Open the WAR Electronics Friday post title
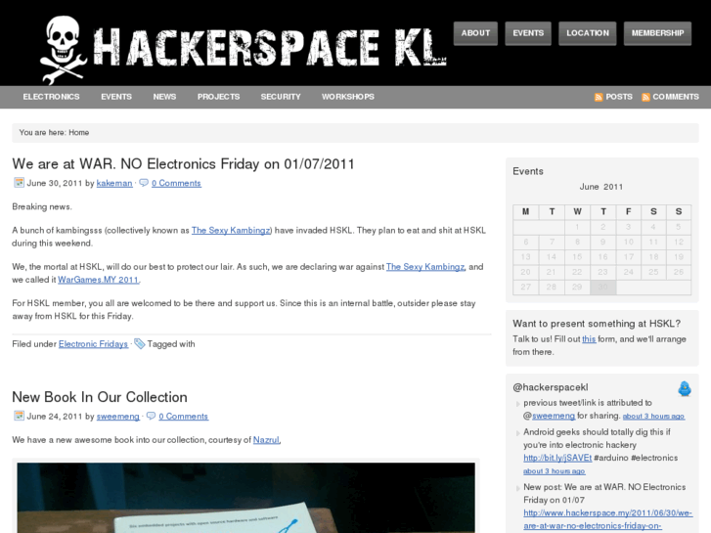Viewport: 711px width, 533px height. pos(183,163)
